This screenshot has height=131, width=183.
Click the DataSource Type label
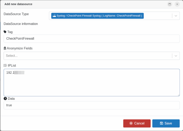(16, 14)
